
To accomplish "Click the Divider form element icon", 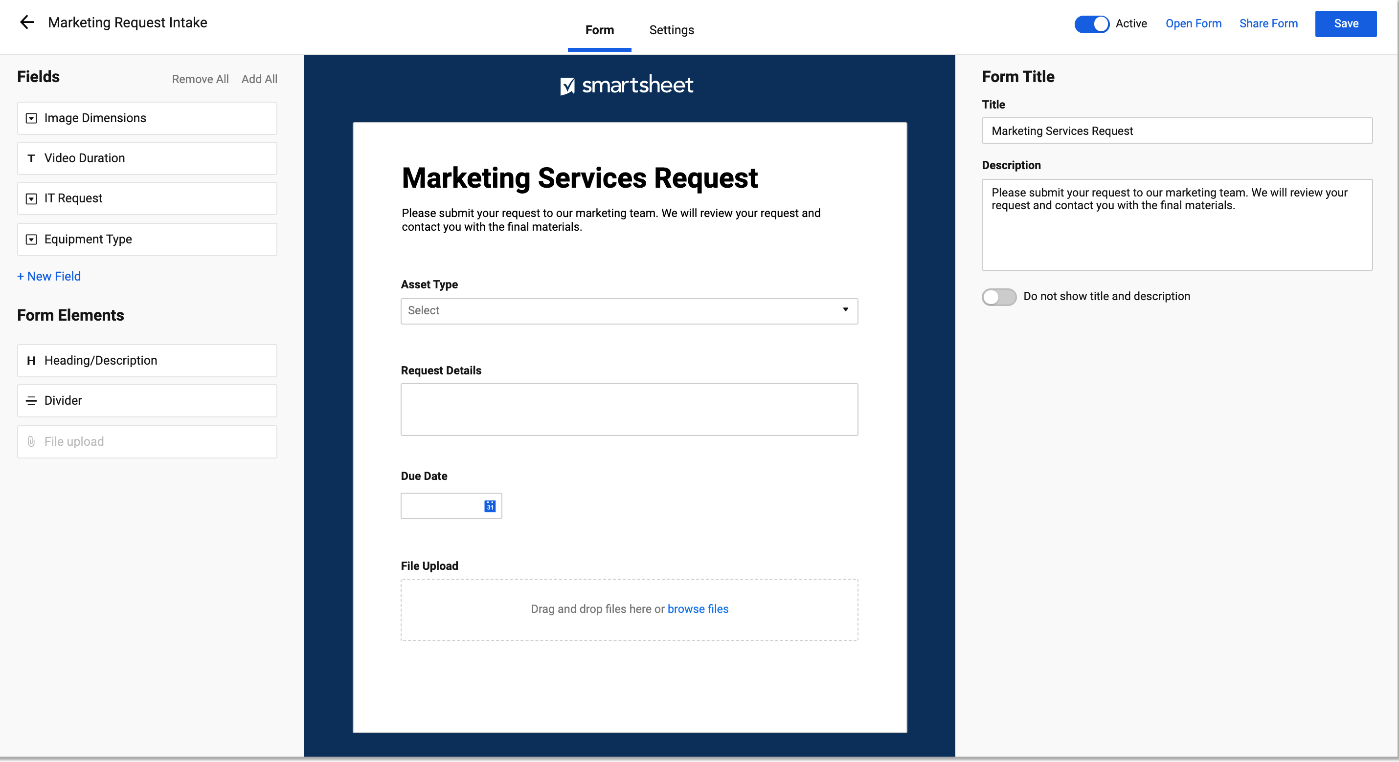I will 31,401.
